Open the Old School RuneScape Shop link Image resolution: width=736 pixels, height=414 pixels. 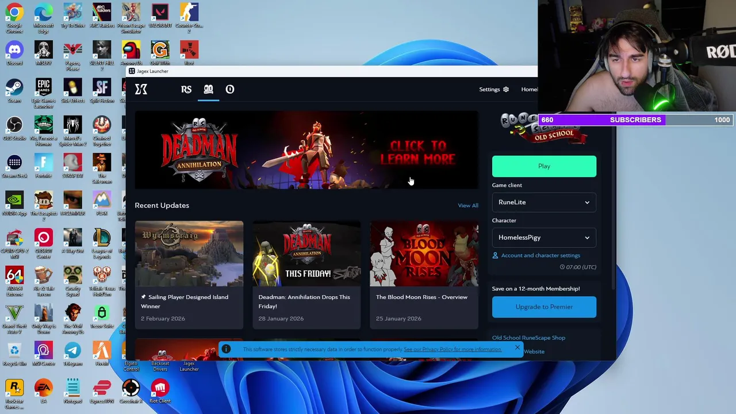coord(528,338)
